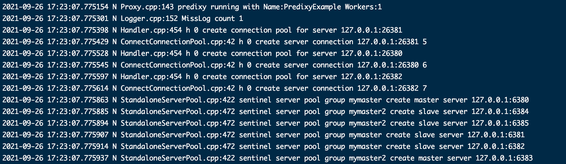Click the mymaster2 slave server 127.0.0.1:6384 line
The height and width of the screenshot is (164, 566).
(266, 112)
